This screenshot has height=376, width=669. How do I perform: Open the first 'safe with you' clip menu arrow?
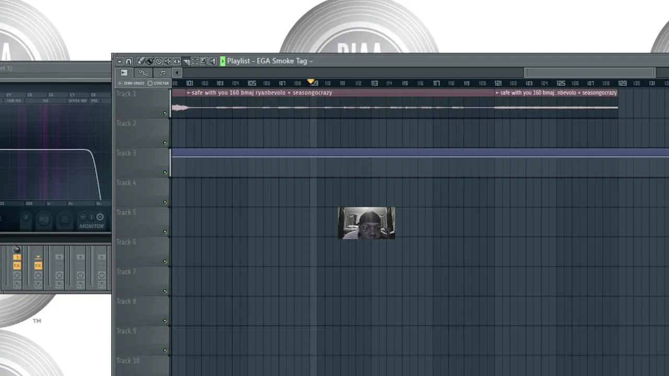pyautogui.click(x=189, y=93)
